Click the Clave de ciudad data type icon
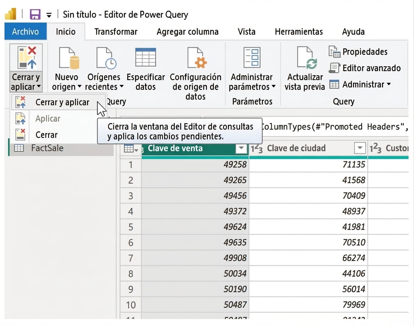Viewport: 414px width, 326px height. (x=257, y=149)
